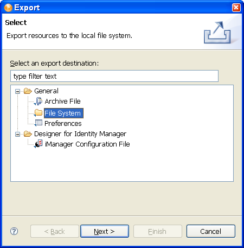Click the Preferences list icon

pos(38,123)
